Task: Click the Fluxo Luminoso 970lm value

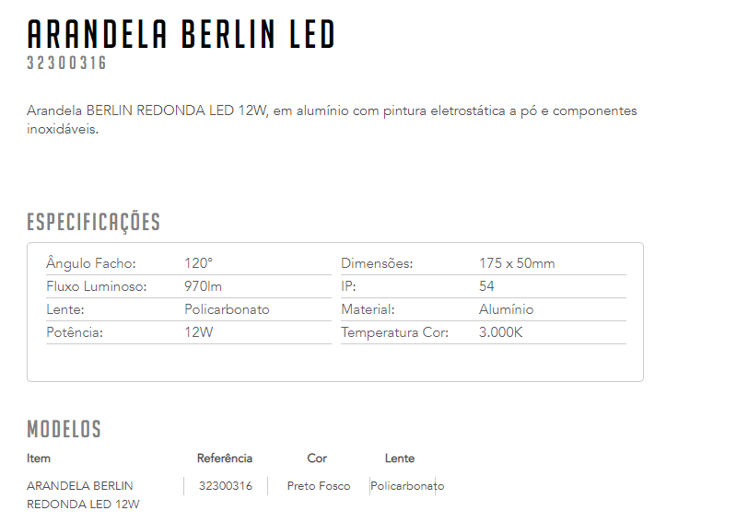Action: [x=203, y=286]
